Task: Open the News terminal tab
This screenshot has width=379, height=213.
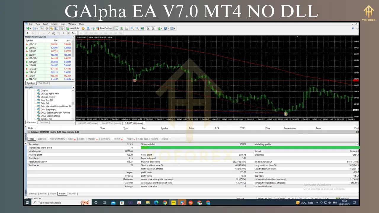Action: pyautogui.click(x=72, y=139)
